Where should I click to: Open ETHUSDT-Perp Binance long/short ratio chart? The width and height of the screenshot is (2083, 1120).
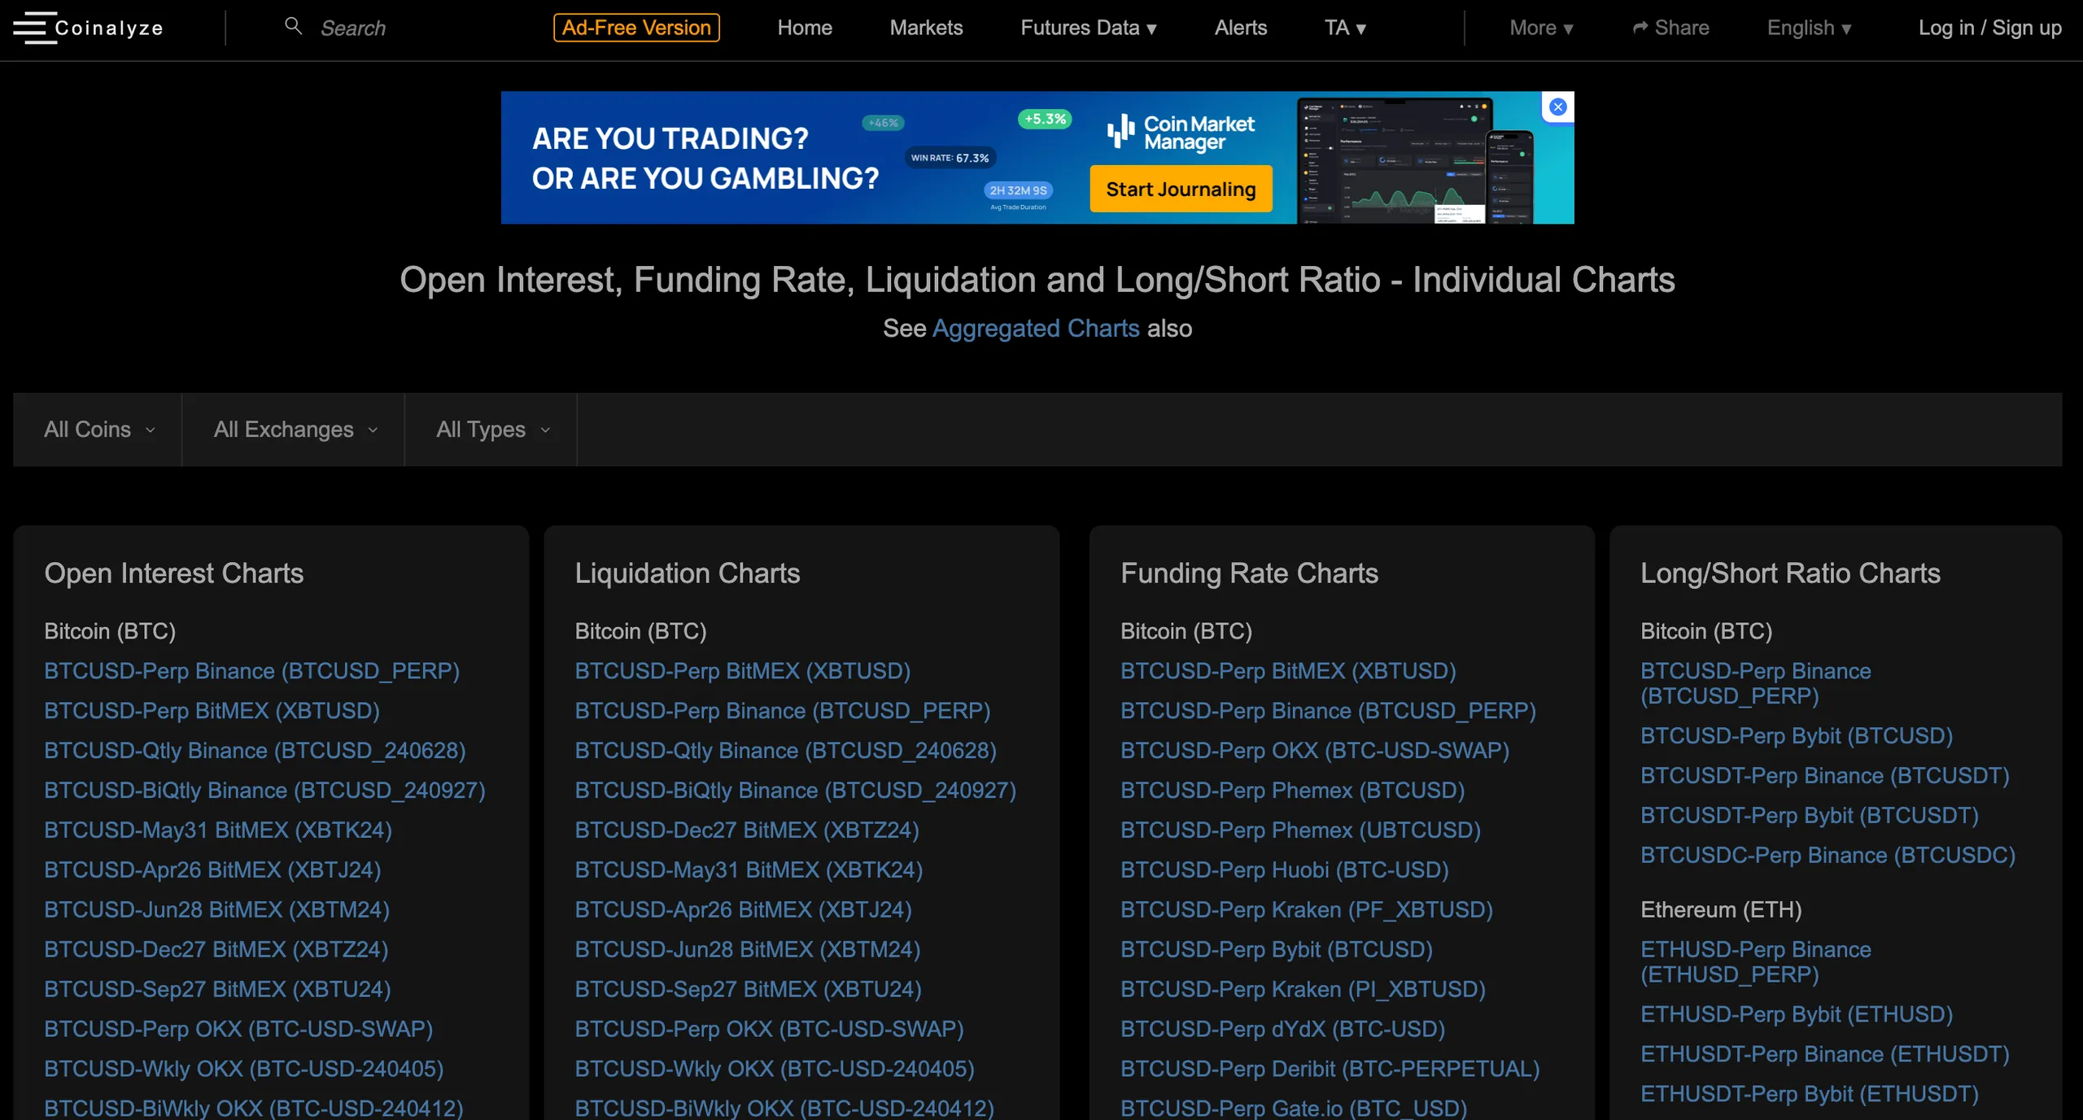click(x=1824, y=1054)
